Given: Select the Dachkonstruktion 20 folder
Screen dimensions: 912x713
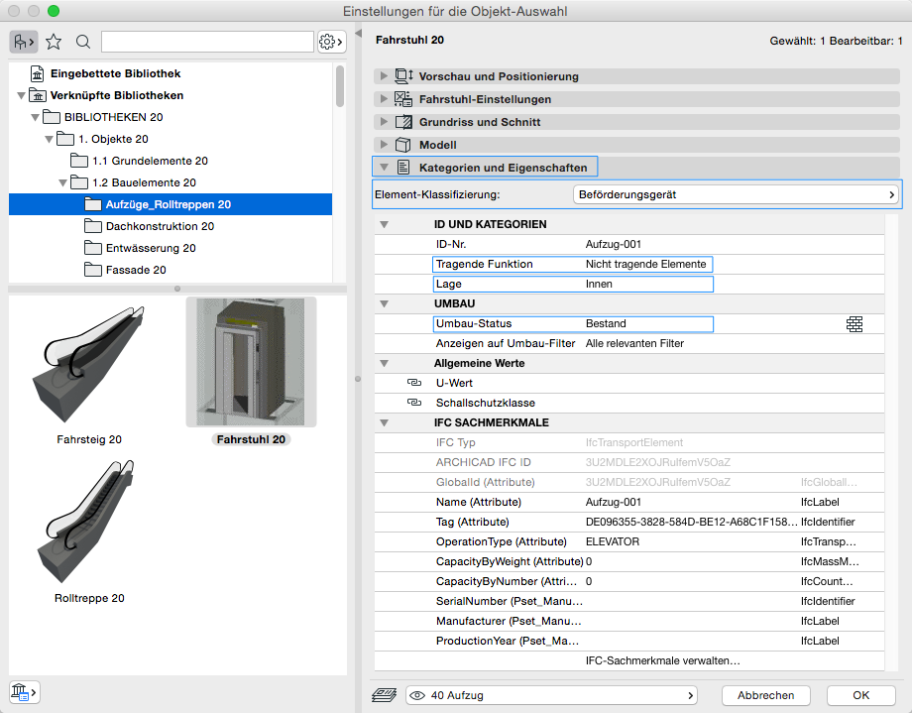Looking at the screenshot, I should tap(160, 226).
